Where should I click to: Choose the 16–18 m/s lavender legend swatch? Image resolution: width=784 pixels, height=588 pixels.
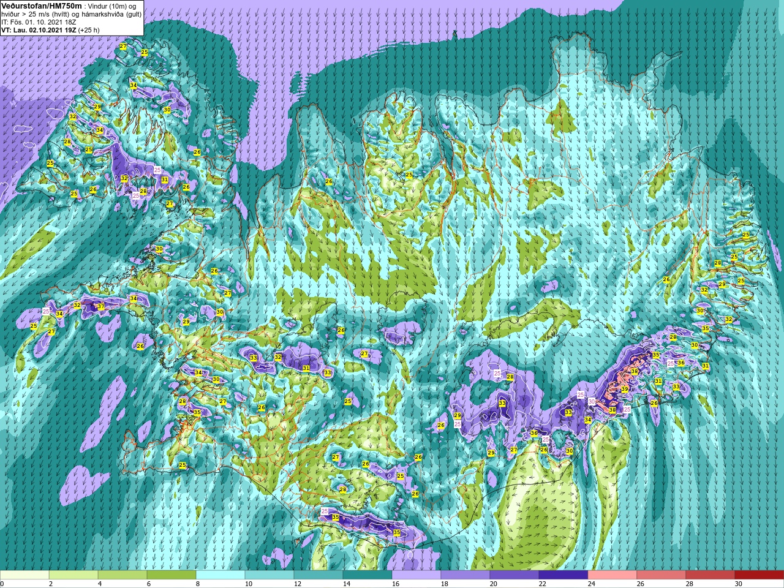tap(417, 575)
